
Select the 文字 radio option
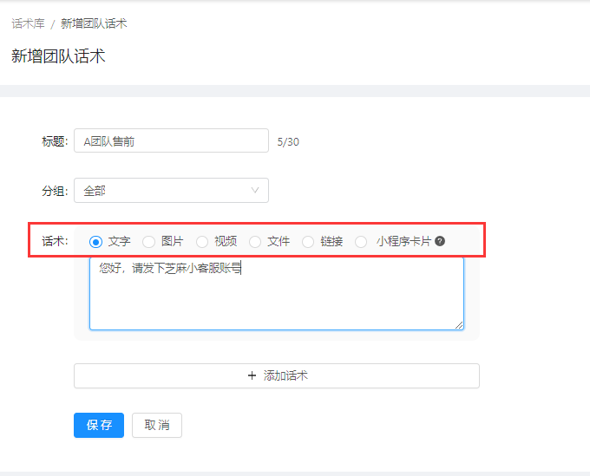point(95,242)
